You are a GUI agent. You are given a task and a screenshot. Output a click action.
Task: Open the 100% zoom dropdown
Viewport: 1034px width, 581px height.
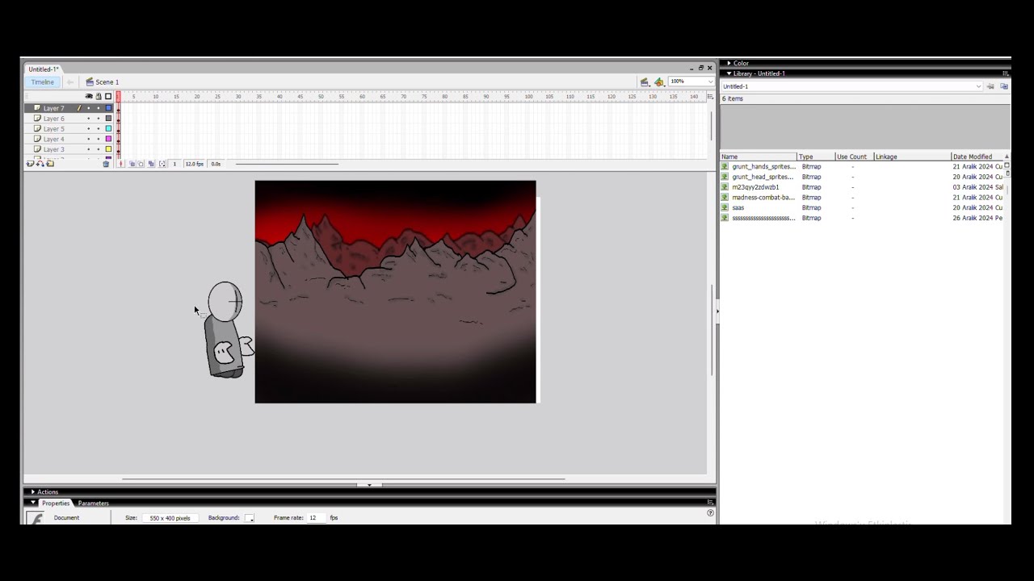(x=710, y=82)
